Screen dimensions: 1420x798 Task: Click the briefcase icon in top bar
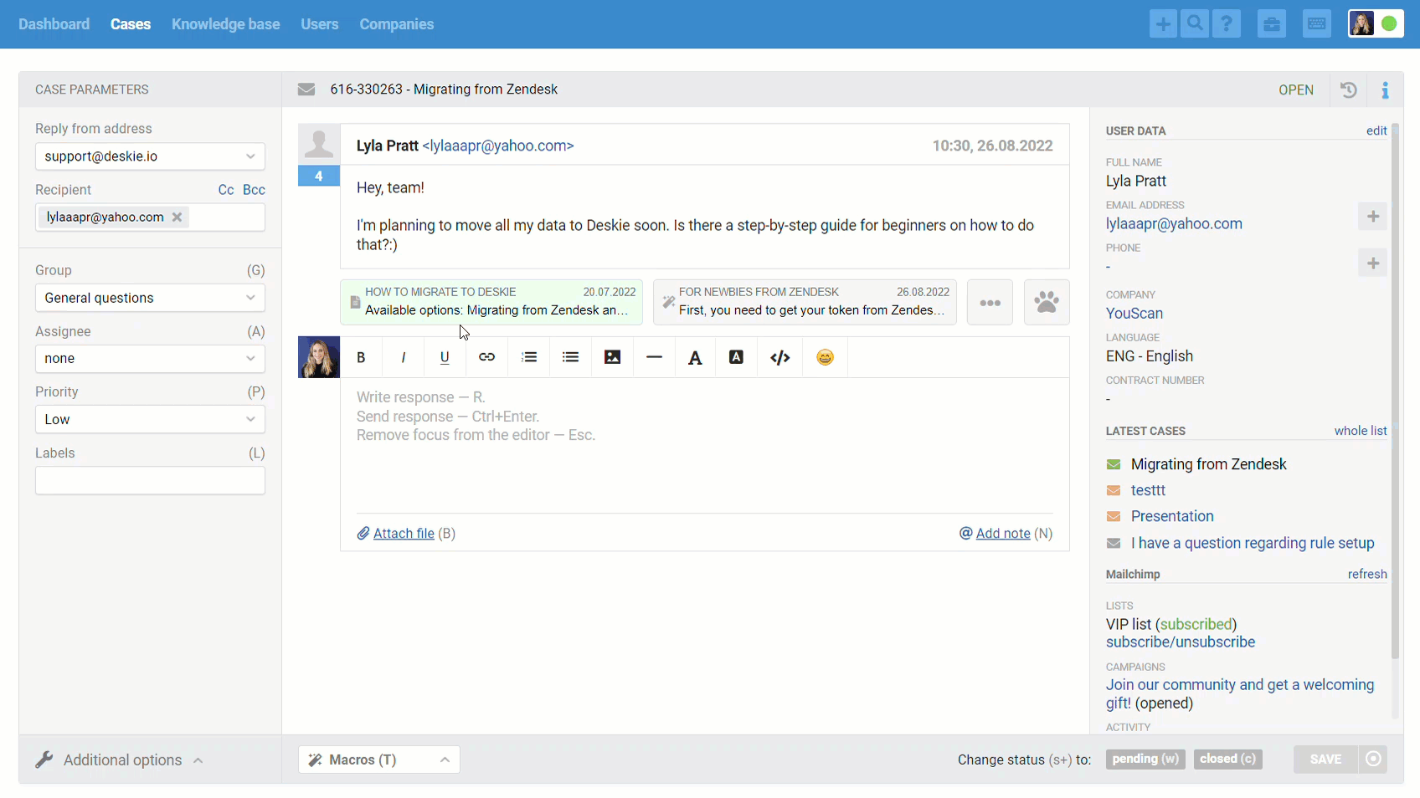click(x=1272, y=24)
